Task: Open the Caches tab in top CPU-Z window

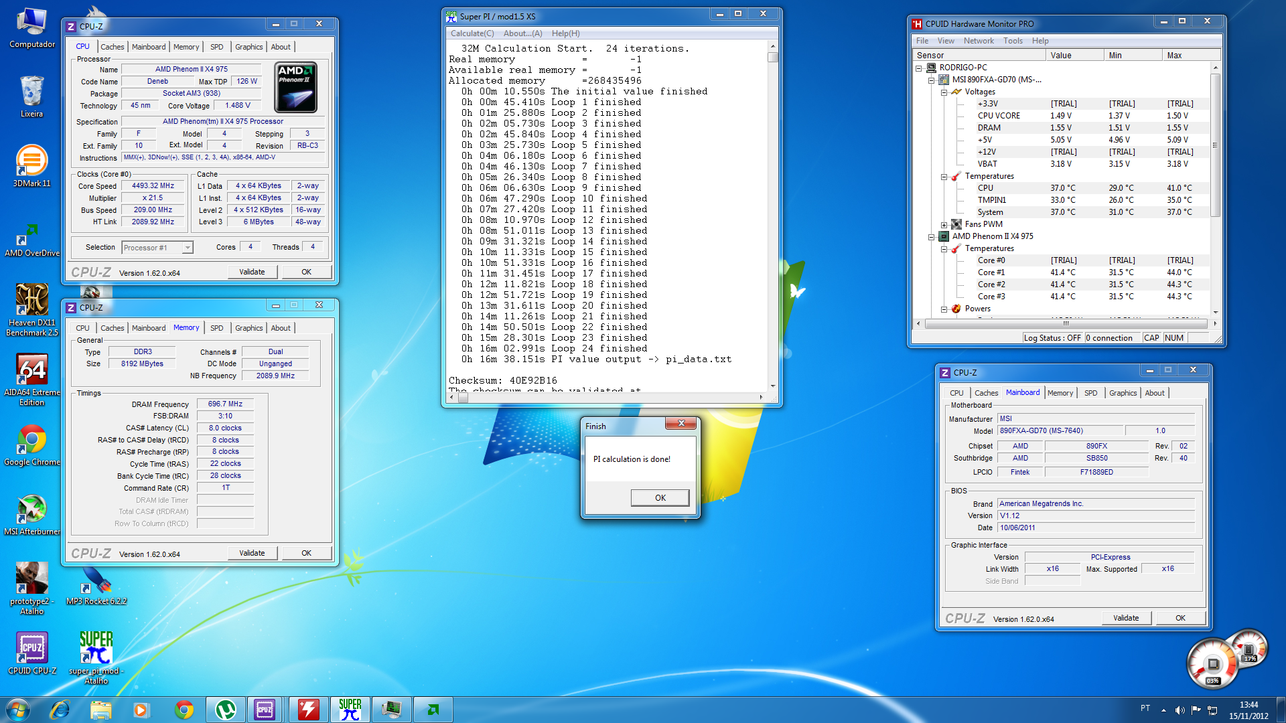Action: [112, 47]
